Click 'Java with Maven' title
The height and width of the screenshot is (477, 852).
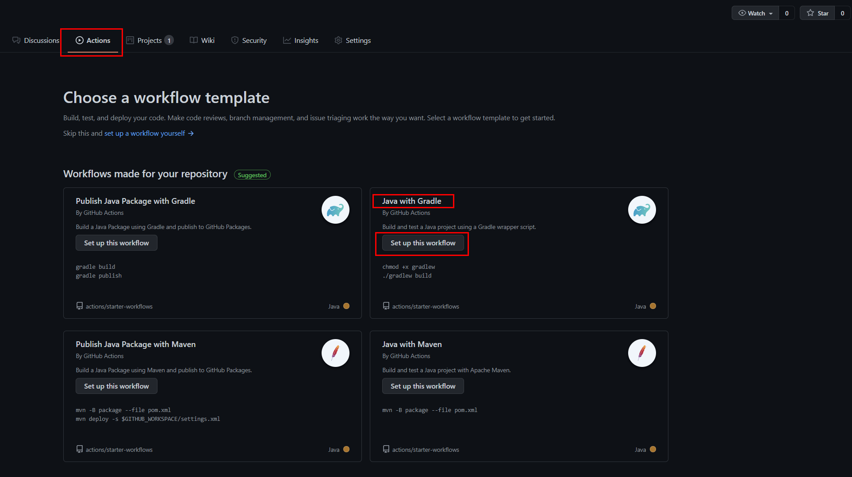pos(412,344)
